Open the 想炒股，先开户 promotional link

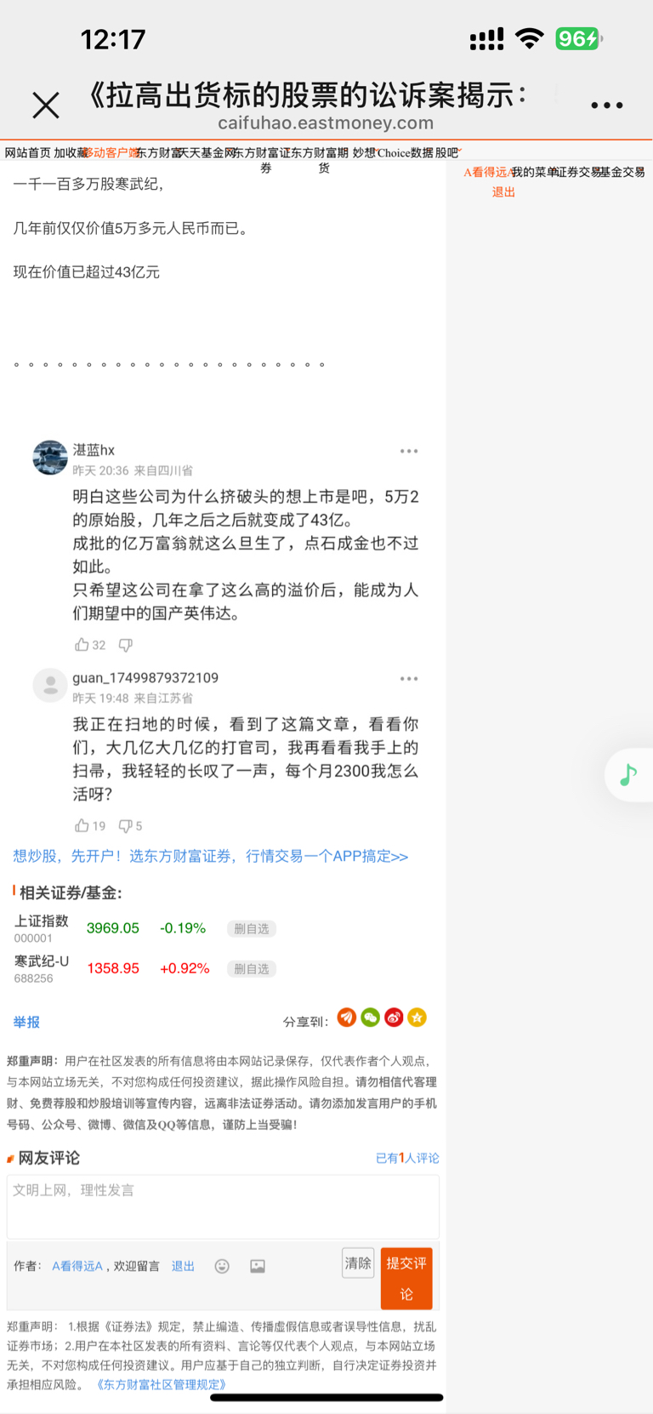click(211, 856)
